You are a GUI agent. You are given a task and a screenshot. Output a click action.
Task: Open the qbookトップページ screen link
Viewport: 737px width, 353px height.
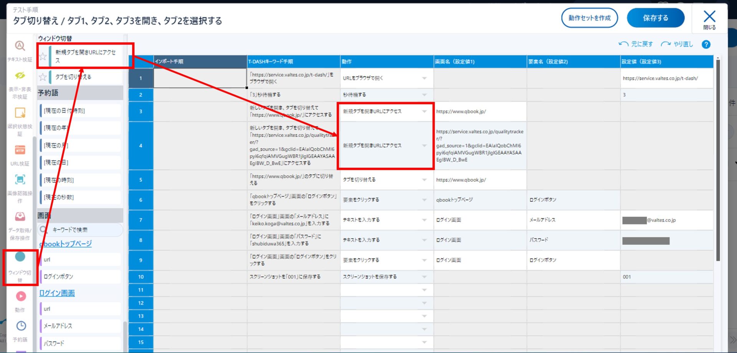pyautogui.click(x=66, y=244)
